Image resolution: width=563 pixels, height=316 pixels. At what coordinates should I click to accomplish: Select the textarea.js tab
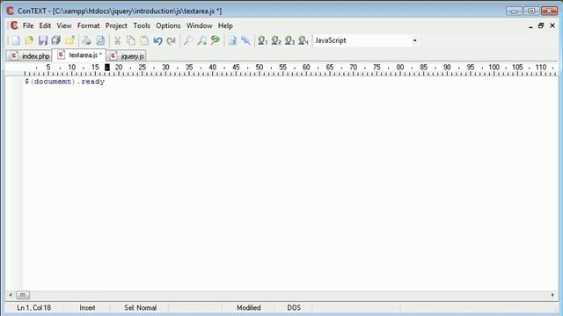coord(79,55)
